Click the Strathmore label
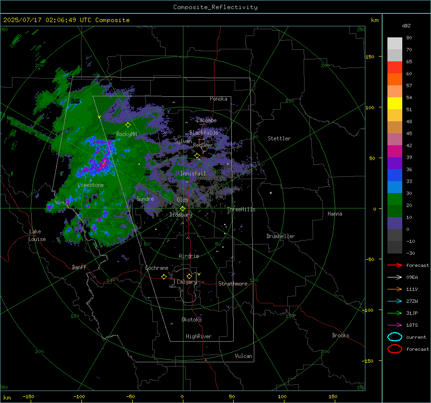The image size is (431, 403). pyautogui.click(x=233, y=284)
